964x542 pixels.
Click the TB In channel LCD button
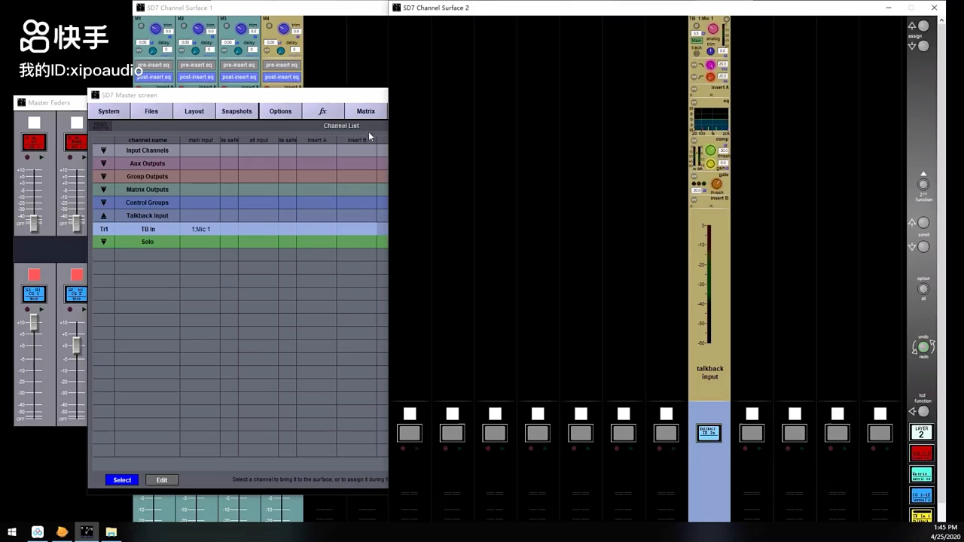(709, 433)
